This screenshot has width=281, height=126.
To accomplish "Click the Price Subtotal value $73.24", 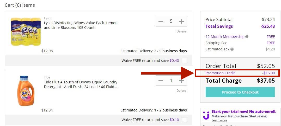I will coord(268,19).
